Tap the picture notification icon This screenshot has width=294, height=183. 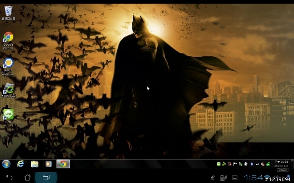pyautogui.click(x=235, y=178)
